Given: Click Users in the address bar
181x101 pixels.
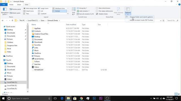Looking at the screenshot, I should [x=42, y=20].
